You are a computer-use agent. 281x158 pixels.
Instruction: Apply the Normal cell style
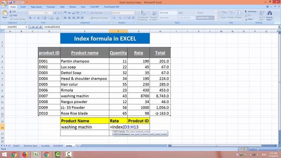[x=168, y=13]
